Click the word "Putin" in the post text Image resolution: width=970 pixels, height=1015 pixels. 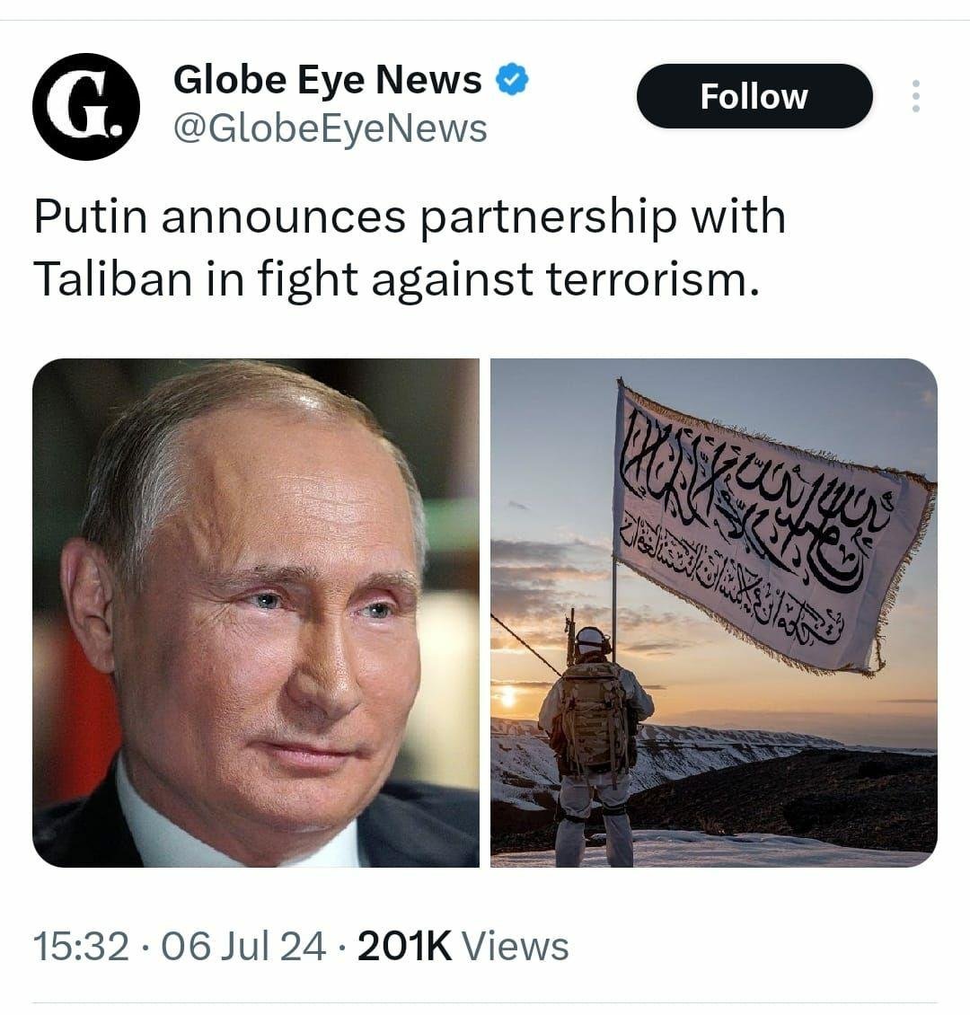point(91,216)
